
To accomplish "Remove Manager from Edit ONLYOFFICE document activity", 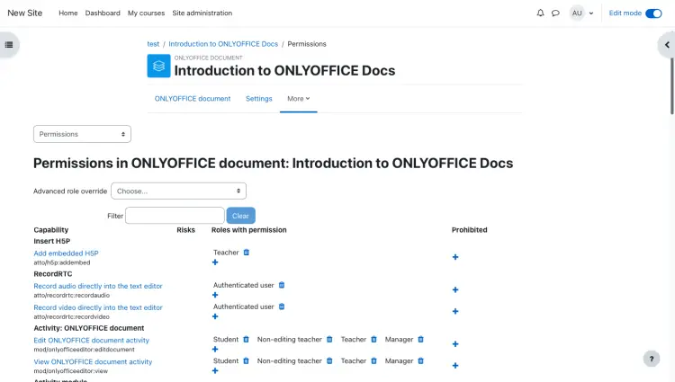I will (x=420, y=339).
